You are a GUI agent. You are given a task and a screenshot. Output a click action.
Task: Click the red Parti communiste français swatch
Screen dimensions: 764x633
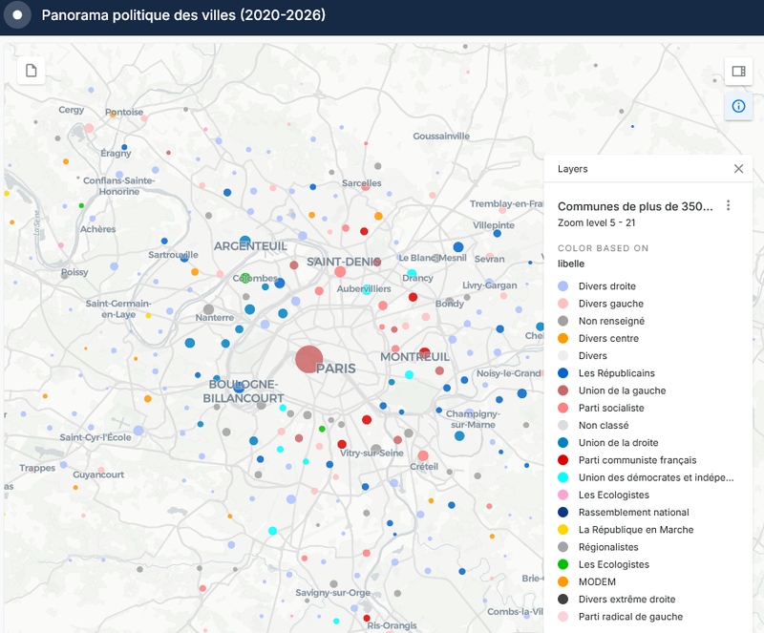pos(563,460)
